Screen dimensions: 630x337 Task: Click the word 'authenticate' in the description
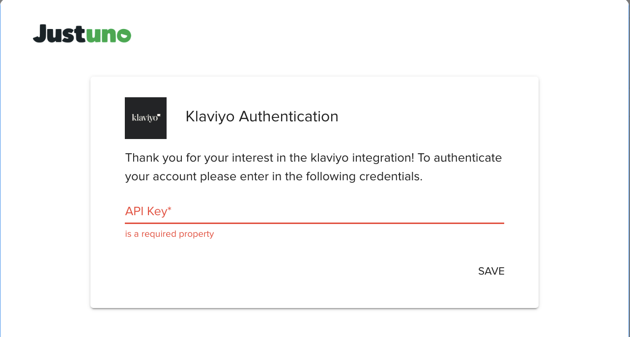point(468,158)
